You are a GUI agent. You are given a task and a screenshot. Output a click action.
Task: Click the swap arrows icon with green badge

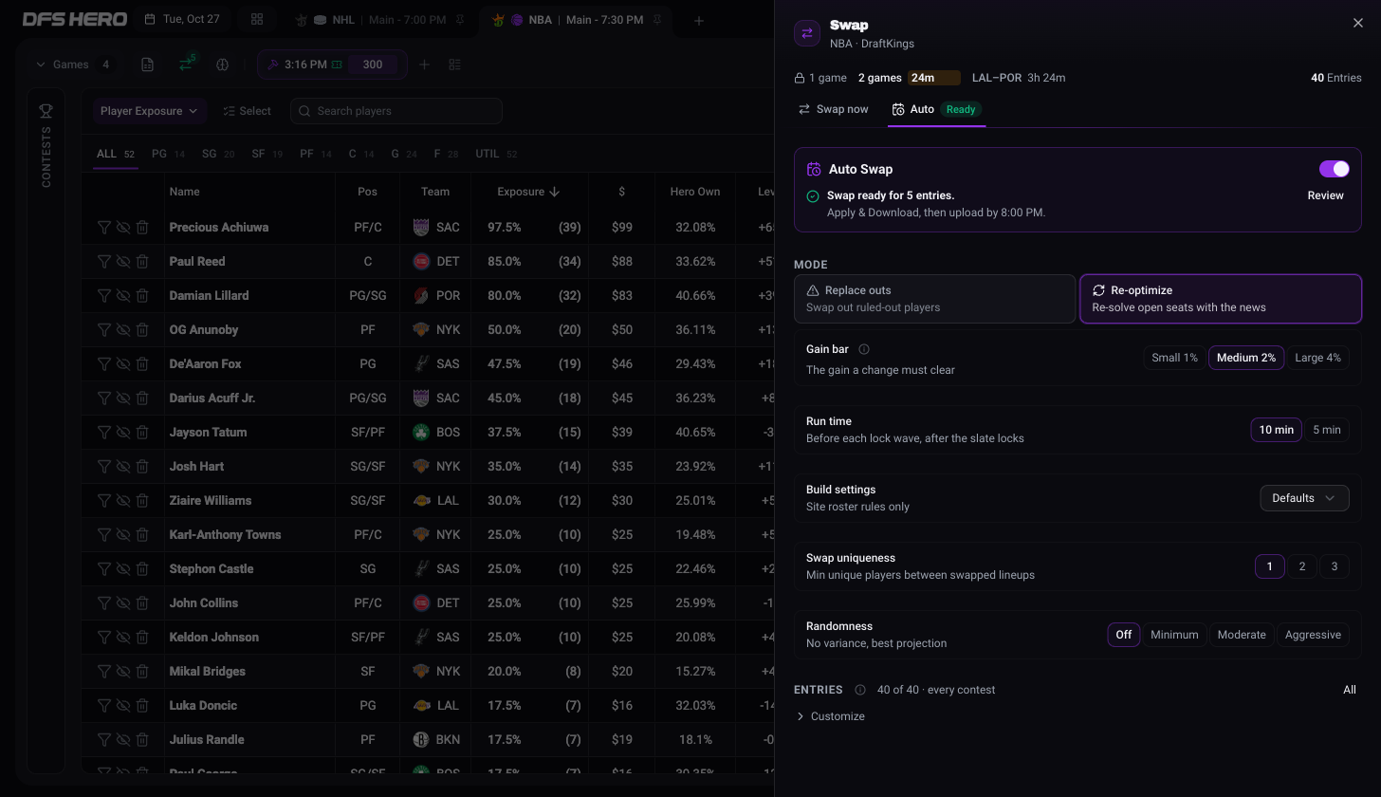[186, 65]
